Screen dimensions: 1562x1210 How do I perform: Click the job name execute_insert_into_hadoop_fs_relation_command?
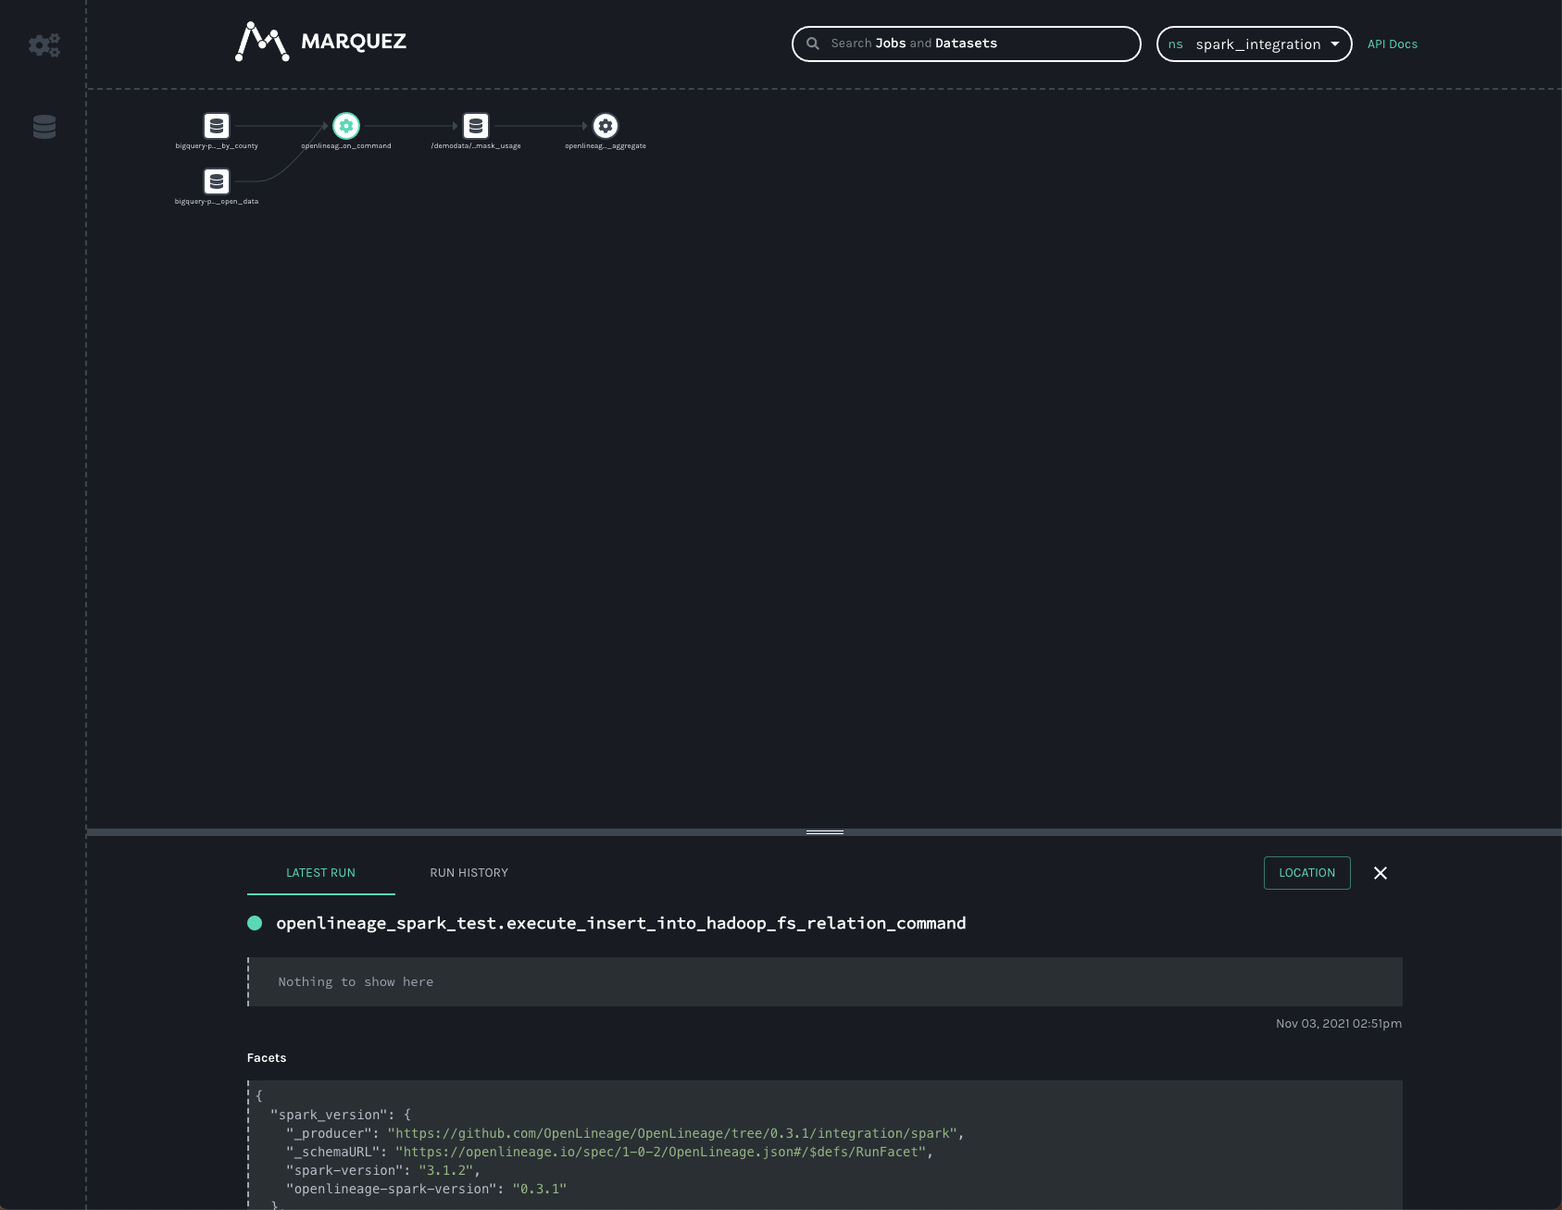point(620,923)
